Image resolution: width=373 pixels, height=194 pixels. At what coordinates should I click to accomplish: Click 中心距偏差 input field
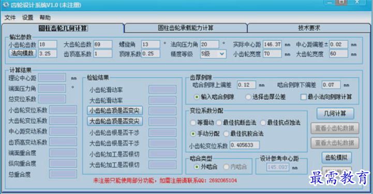click(x=338, y=44)
